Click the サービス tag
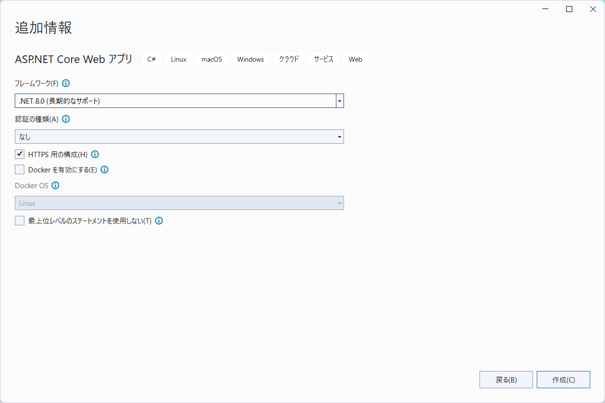 coord(323,59)
